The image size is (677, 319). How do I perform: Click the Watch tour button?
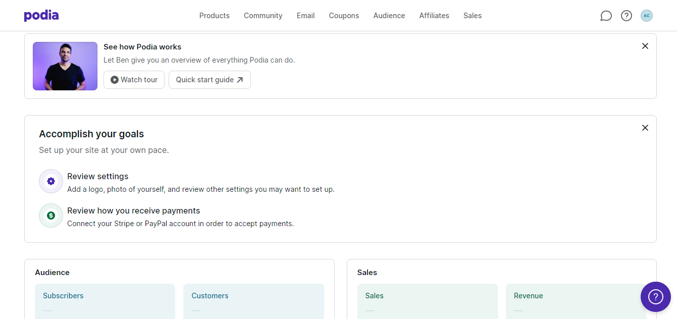click(134, 80)
